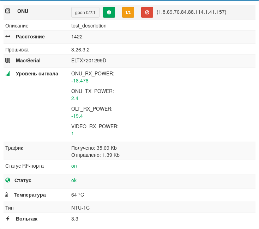Click the RF port status 'on'

(x=74, y=166)
